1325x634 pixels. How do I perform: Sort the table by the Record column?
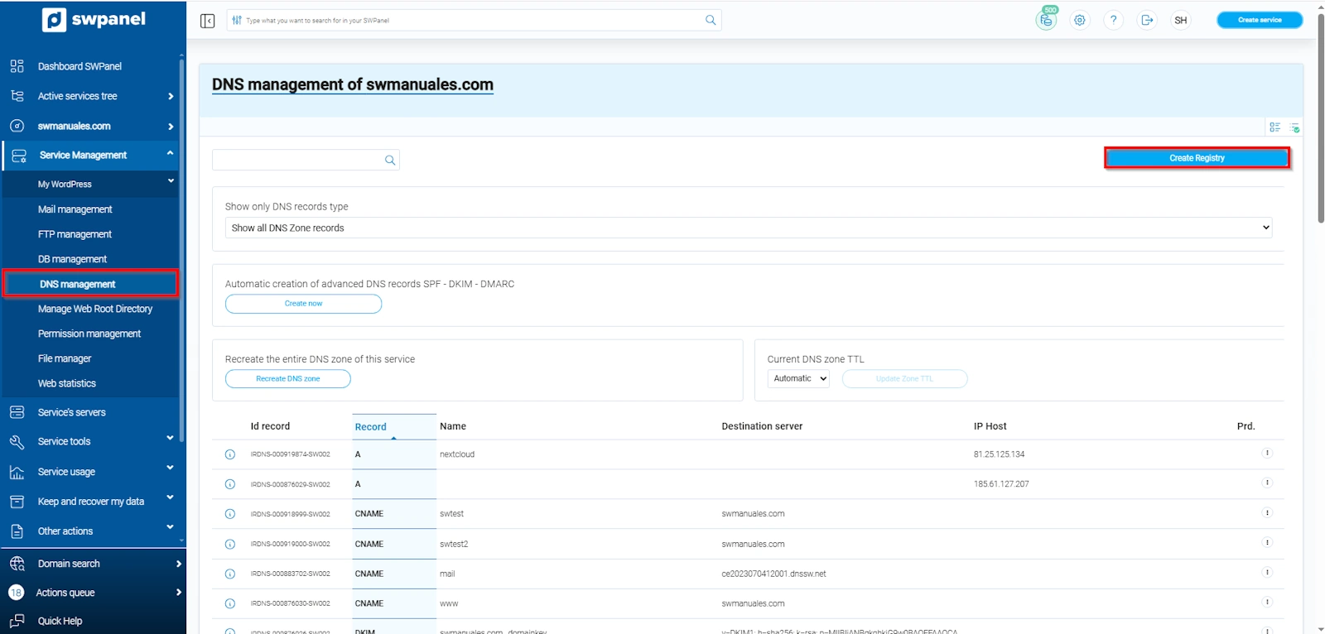(x=370, y=427)
